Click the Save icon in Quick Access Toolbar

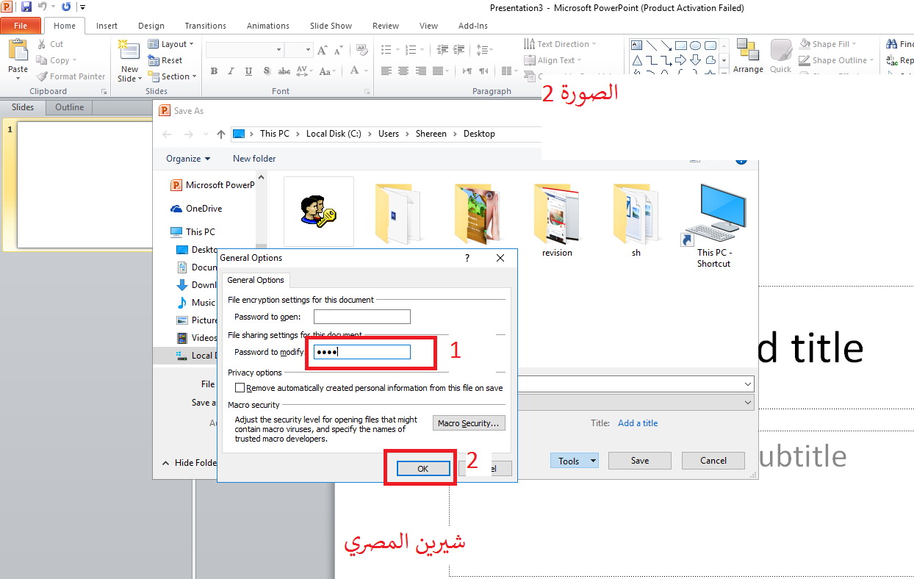26,7
